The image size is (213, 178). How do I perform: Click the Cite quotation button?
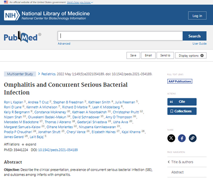click(x=182, y=102)
